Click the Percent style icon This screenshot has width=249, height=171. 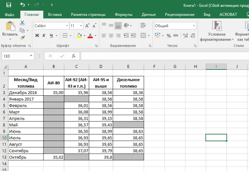(169, 36)
